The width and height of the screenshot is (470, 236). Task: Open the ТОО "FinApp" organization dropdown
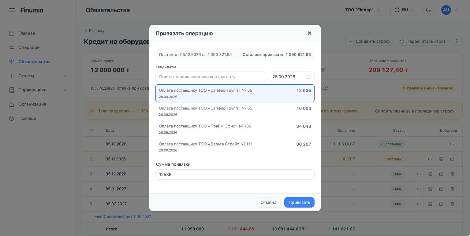363,10
